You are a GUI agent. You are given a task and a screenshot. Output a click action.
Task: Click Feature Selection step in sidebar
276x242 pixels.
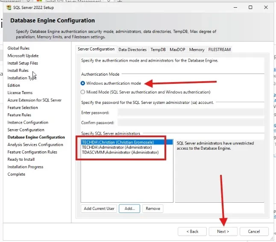[x=23, y=108]
